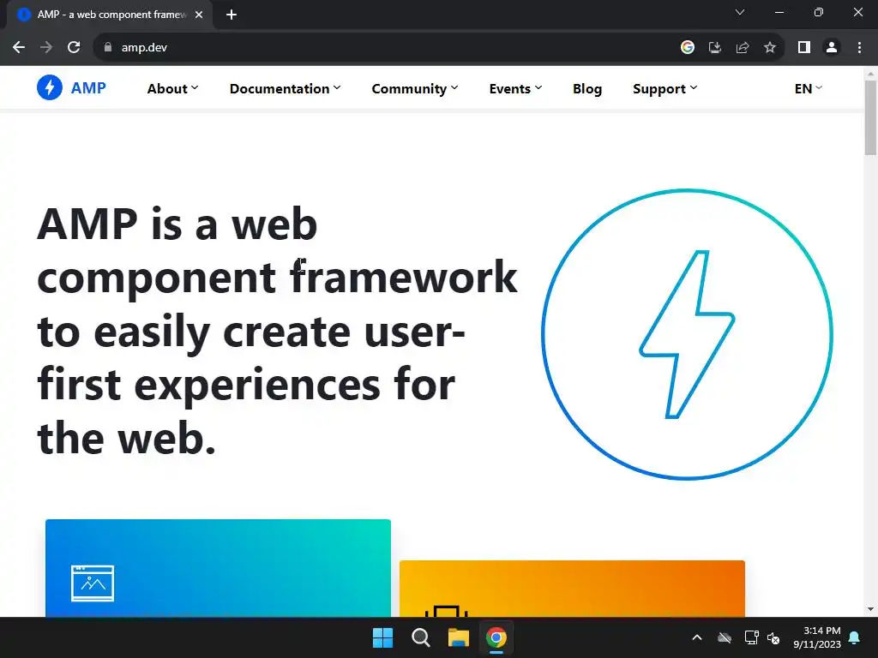Open the clock showing 3:14 PM
Viewport: 878px width, 658px height.
(x=817, y=637)
